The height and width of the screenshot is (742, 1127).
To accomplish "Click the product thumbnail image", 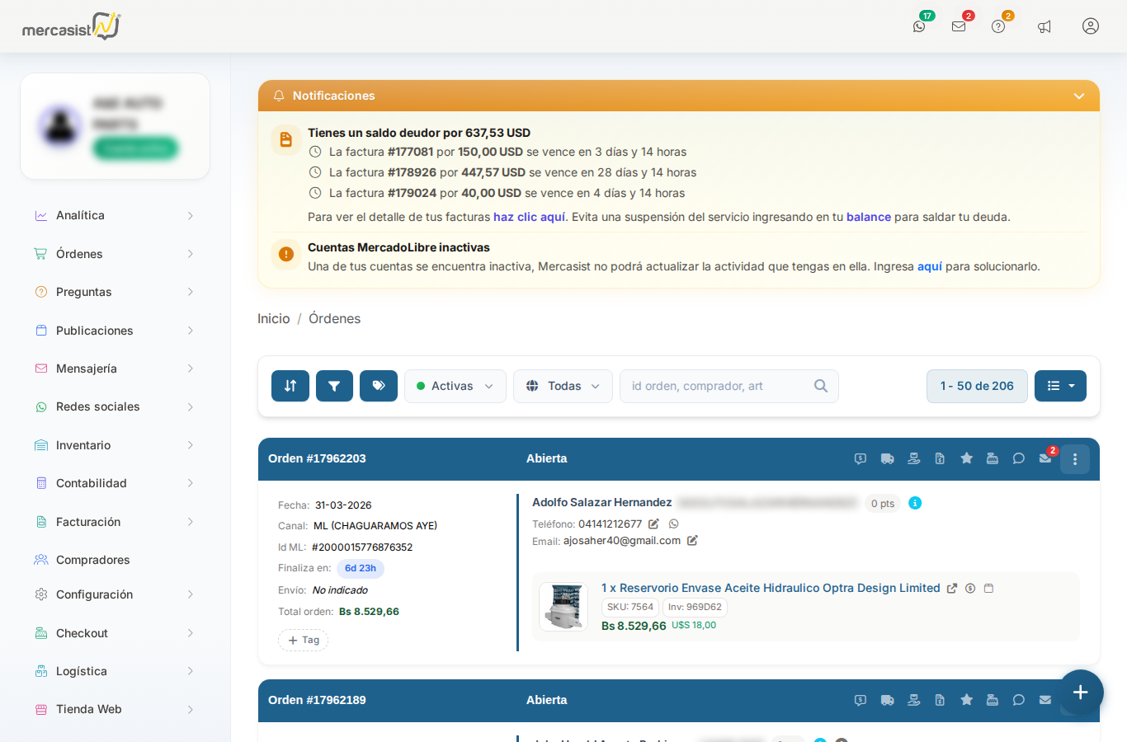I will point(563,607).
